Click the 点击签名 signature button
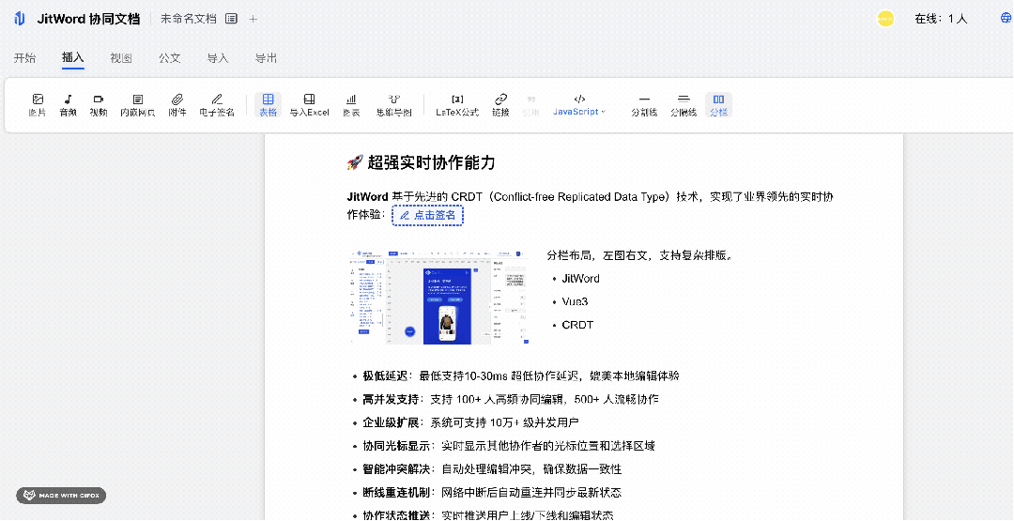The width and height of the screenshot is (1014, 521). click(427, 215)
